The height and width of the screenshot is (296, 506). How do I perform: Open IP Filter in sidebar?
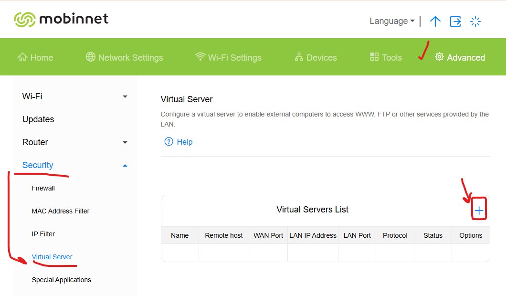click(43, 234)
